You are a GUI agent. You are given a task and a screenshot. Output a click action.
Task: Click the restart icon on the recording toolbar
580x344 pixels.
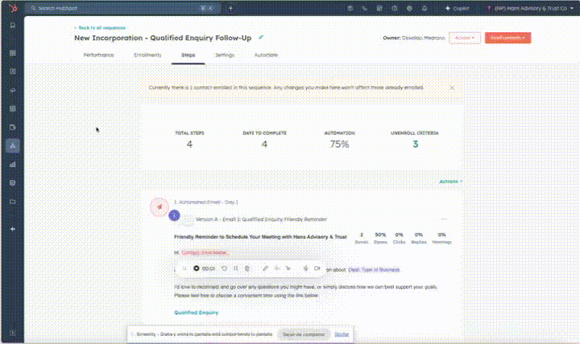pyautogui.click(x=224, y=268)
